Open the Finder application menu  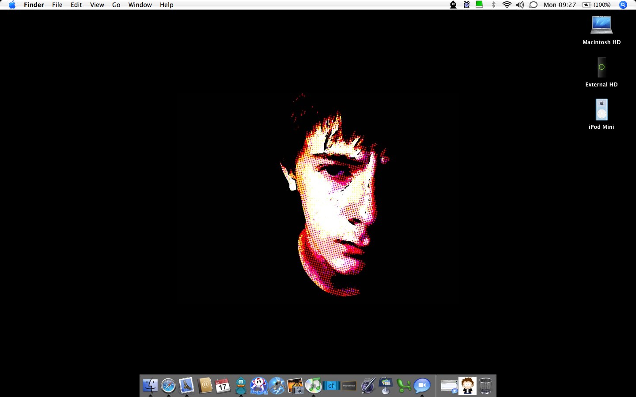[34, 5]
